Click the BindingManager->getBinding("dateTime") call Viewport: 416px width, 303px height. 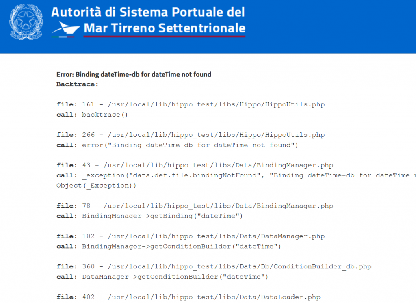162,216
